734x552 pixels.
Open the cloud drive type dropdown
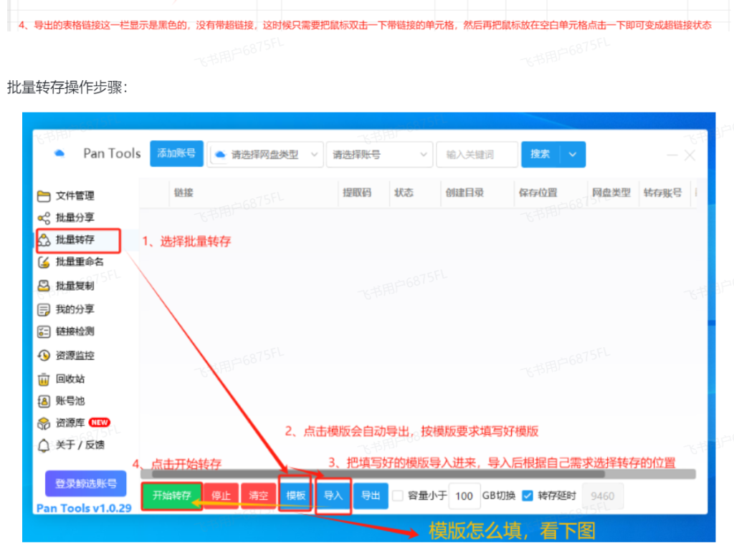(266, 155)
